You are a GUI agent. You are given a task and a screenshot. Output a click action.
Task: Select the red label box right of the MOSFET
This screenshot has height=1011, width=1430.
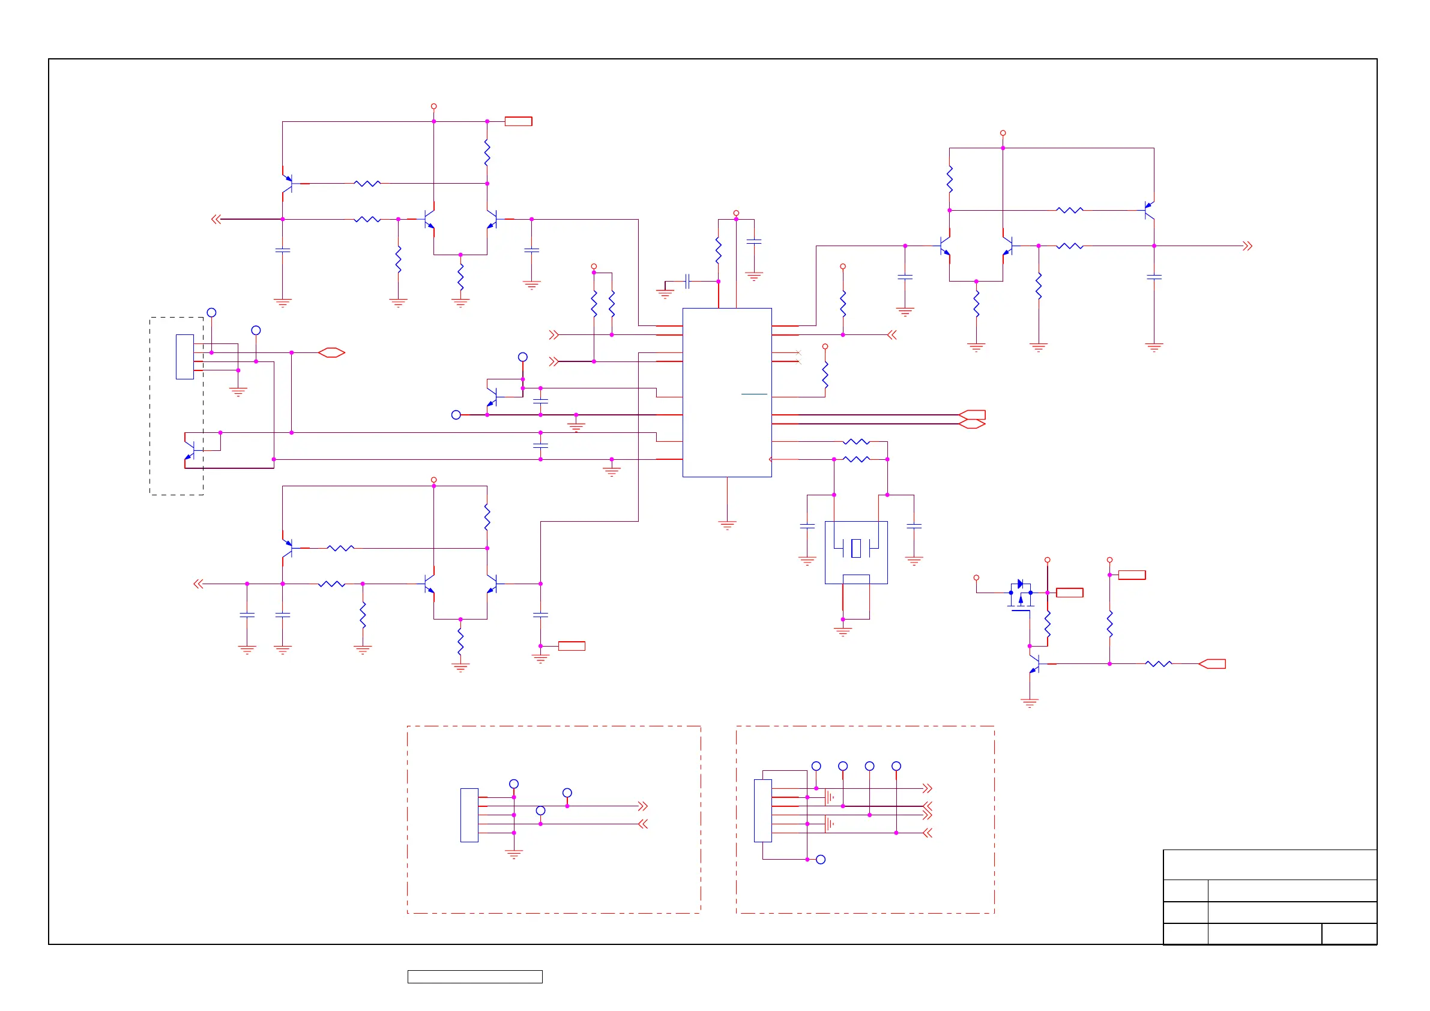[x=1069, y=593]
